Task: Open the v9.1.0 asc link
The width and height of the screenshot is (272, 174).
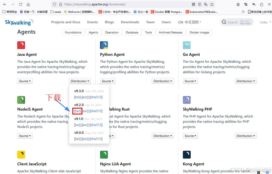Action: coord(85,125)
